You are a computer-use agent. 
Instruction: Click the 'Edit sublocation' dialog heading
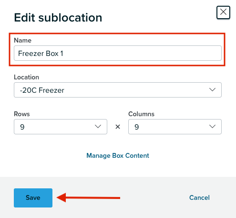[58, 18]
